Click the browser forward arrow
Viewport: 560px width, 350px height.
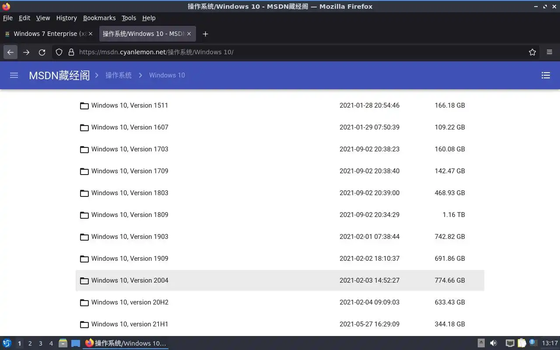[26, 52]
